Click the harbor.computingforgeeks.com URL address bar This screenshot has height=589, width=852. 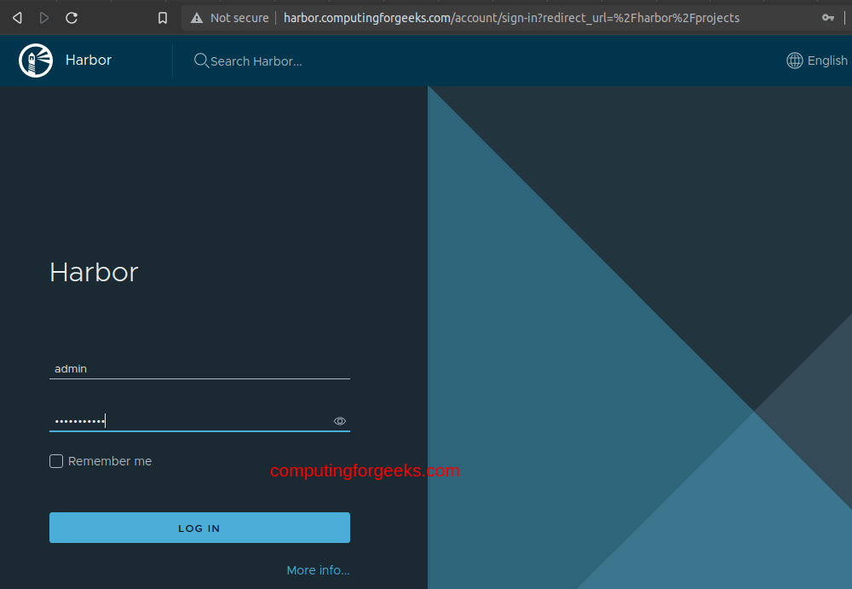[x=511, y=18]
